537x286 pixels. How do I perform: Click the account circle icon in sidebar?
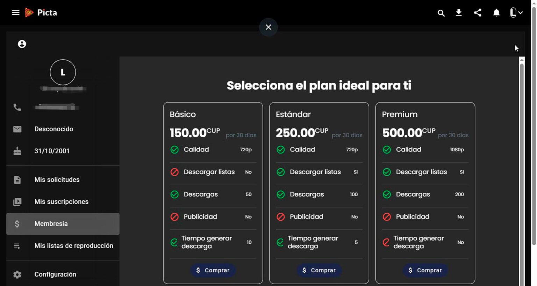point(22,44)
